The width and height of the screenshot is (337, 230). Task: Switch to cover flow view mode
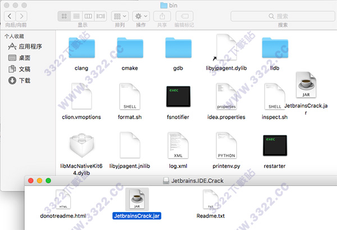pos(101,16)
